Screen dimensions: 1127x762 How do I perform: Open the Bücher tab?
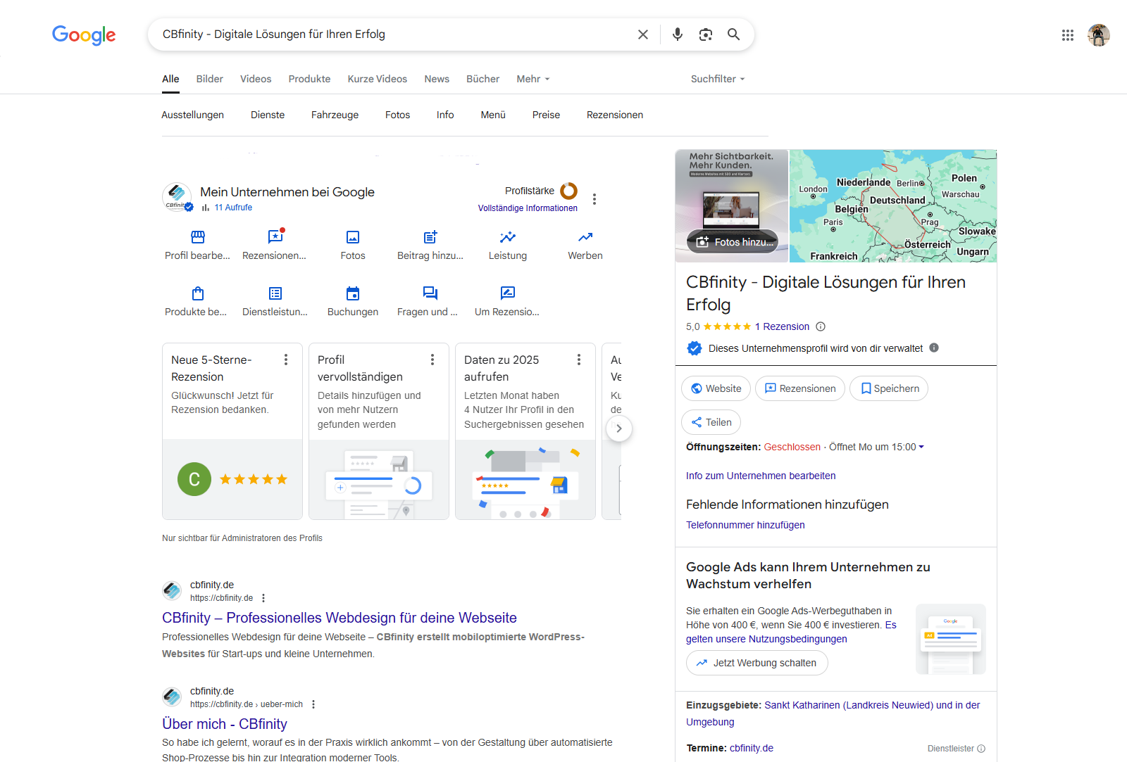pos(482,79)
